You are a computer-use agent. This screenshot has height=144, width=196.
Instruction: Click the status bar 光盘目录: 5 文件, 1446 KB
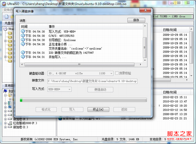[120, 139]
